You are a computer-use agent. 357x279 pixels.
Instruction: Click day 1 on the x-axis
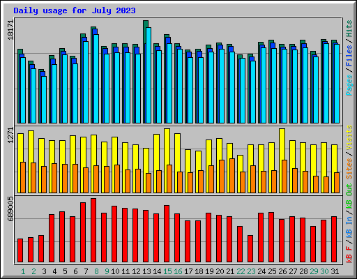23,271
